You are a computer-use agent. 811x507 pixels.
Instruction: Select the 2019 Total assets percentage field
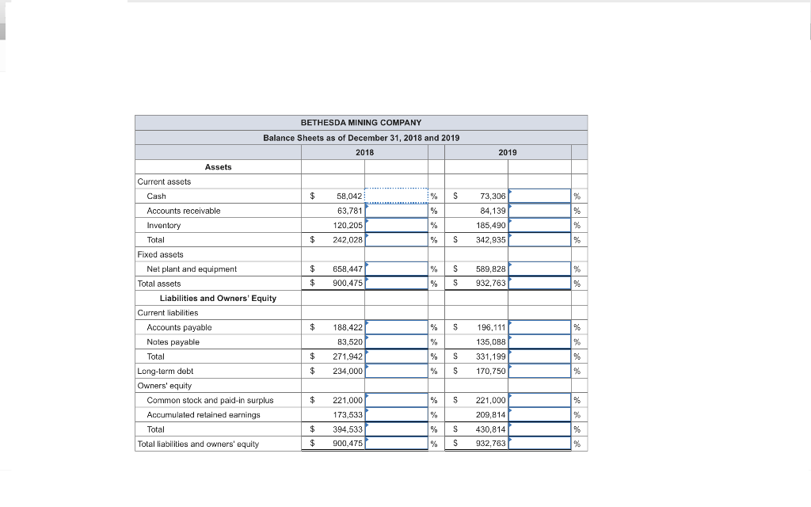pyautogui.click(x=540, y=284)
